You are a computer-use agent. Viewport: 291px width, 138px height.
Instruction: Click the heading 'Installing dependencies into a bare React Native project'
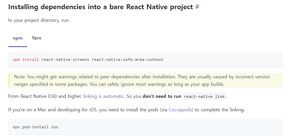[101, 7]
